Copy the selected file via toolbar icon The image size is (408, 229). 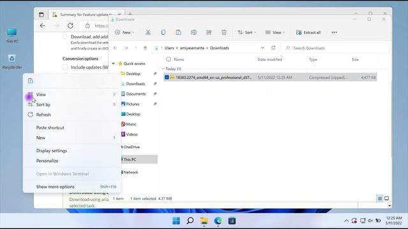click(163, 32)
